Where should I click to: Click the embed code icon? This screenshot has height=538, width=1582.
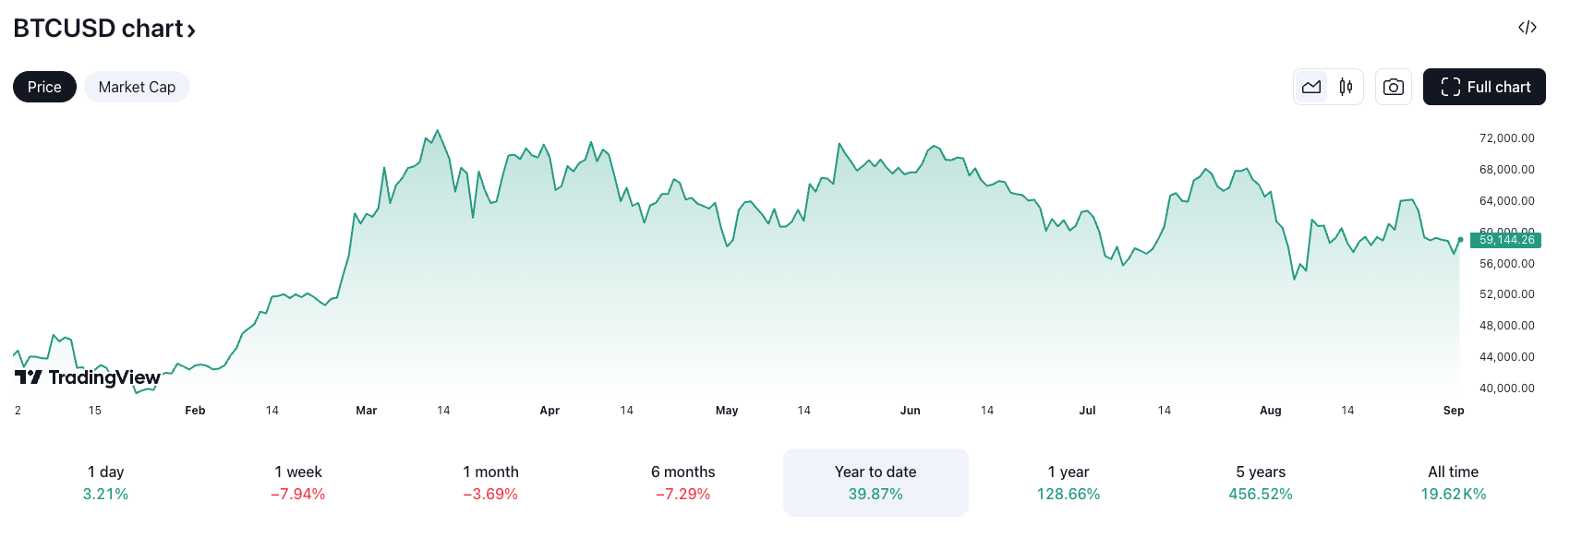[1527, 28]
